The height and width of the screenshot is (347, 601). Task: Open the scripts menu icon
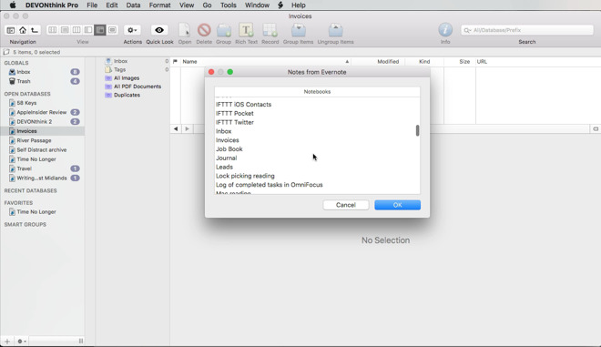tap(280, 5)
